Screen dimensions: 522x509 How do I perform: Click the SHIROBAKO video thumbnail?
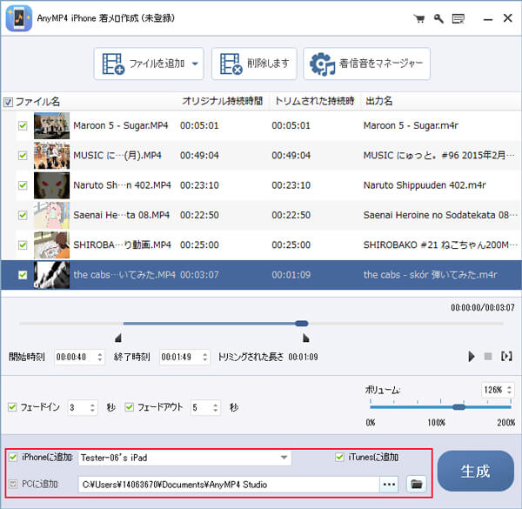(51, 244)
